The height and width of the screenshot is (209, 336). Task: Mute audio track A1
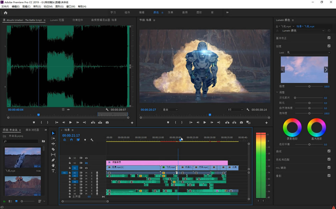click(86, 173)
